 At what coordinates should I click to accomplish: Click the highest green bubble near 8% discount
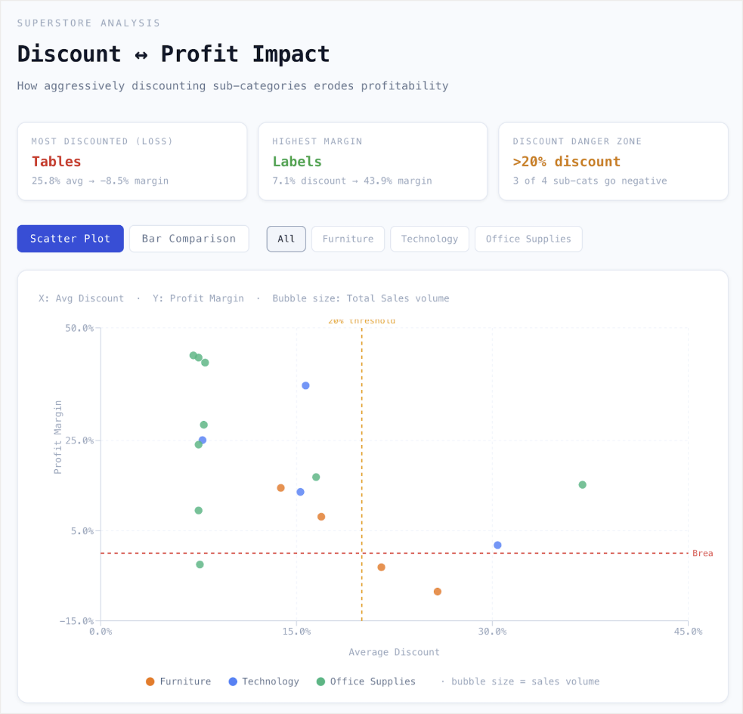coord(193,355)
